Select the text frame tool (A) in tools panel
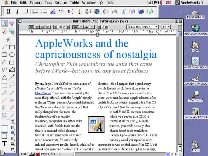This screenshot has width=208, height=156. [4, 23]
